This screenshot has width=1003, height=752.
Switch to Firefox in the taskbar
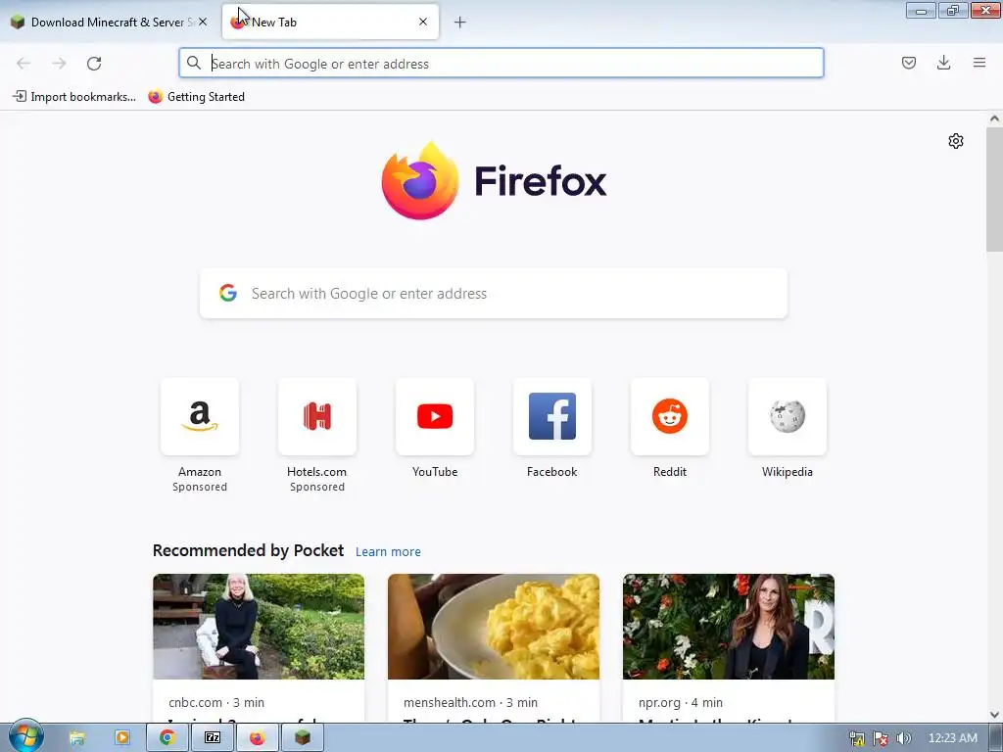click(x=258, y=738)
